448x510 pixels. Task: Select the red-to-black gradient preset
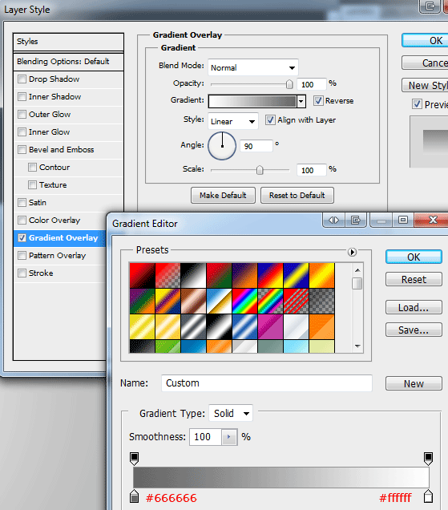142,276
